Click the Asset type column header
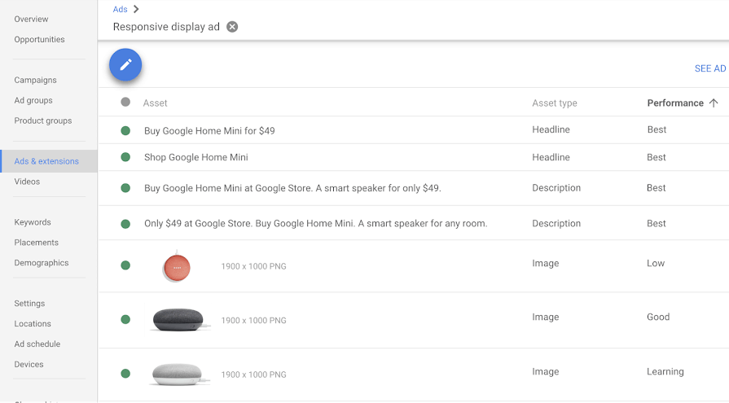The image size is (729, 403). [x=554, y=103]
